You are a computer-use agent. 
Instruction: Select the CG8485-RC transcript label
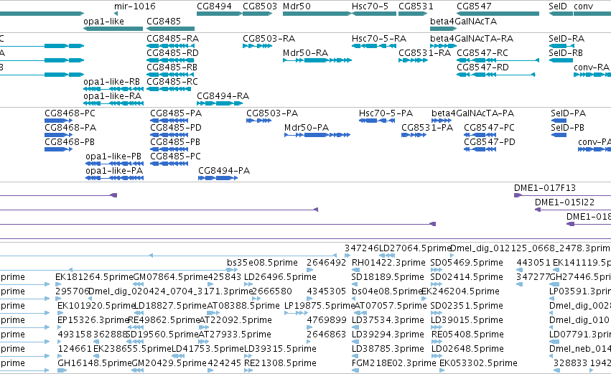pyautogui.click(x=172, y=82)
